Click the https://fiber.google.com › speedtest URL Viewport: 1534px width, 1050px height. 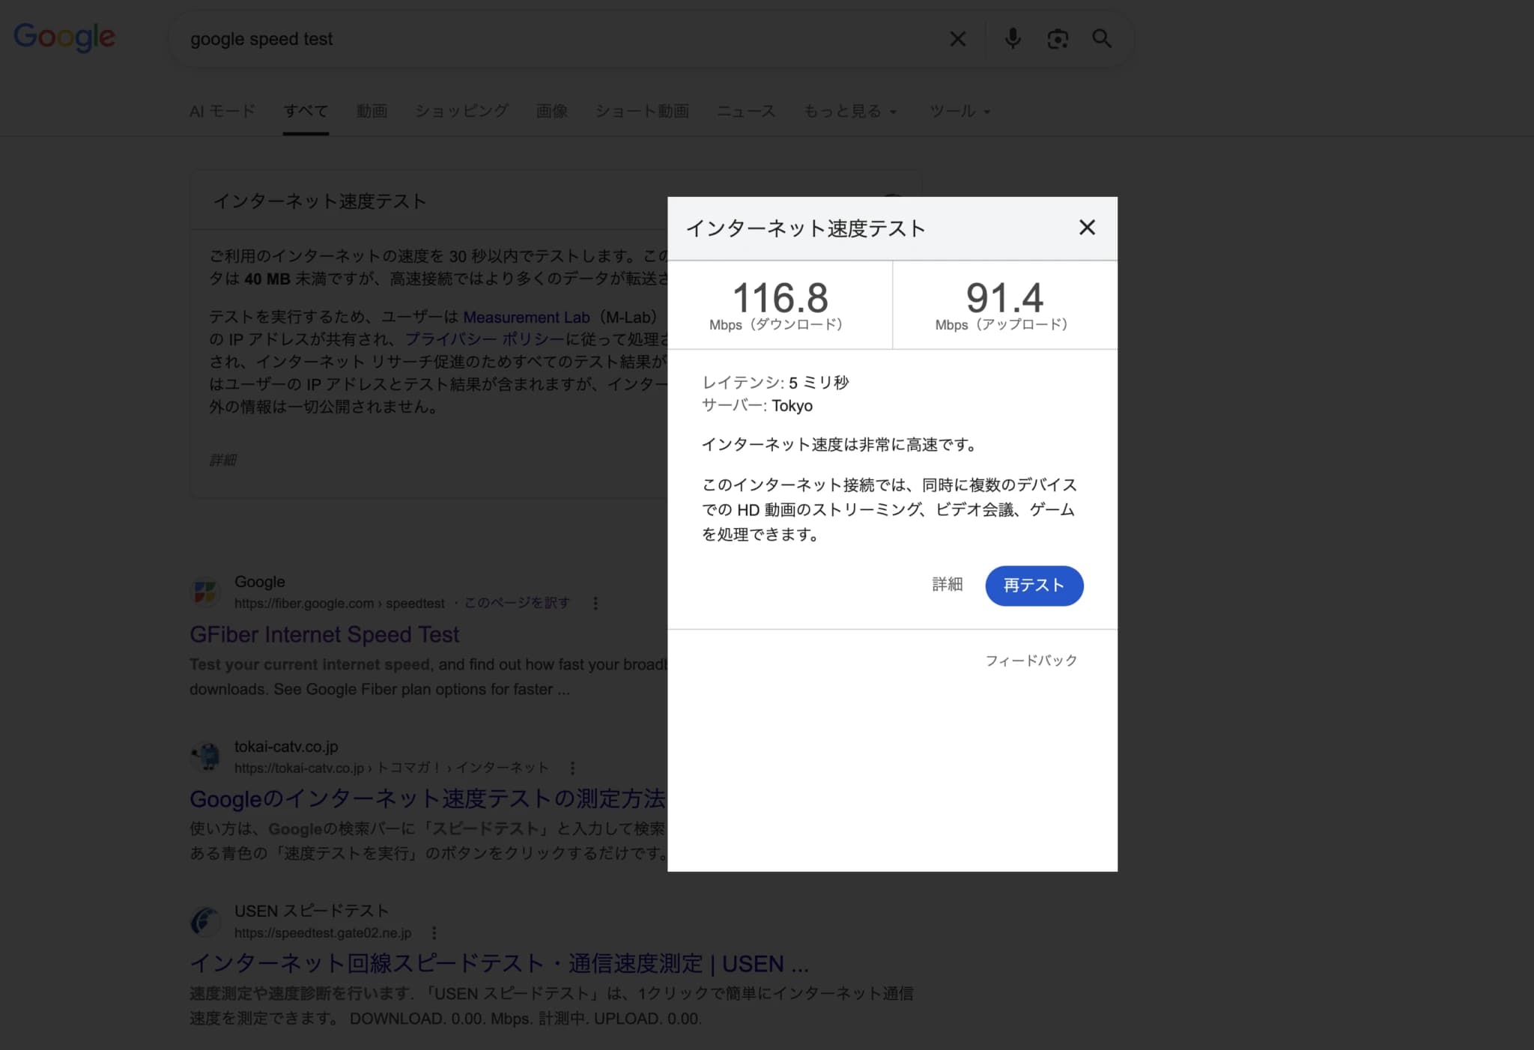click(x=339, y=604)
